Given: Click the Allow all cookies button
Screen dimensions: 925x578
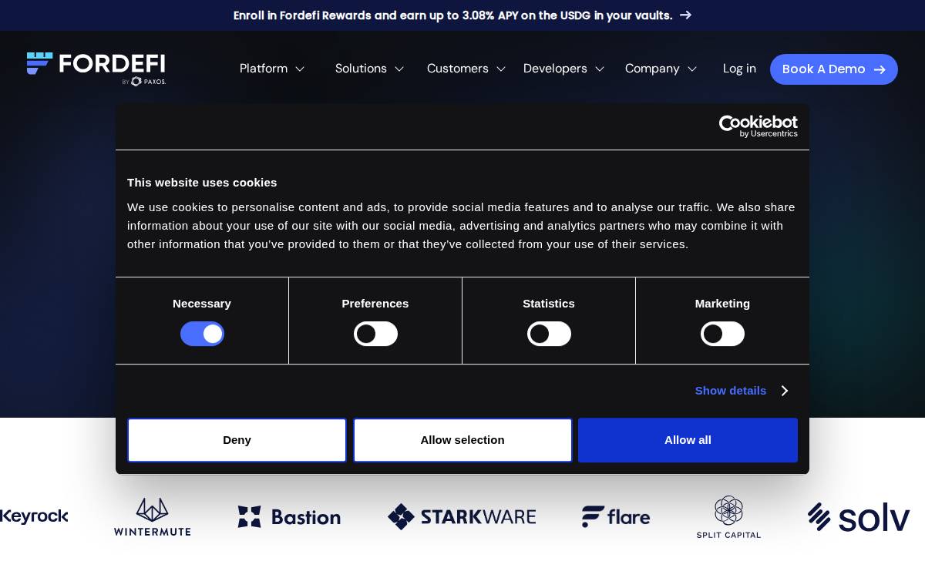Looking at the screenshot, I should 688,440.
